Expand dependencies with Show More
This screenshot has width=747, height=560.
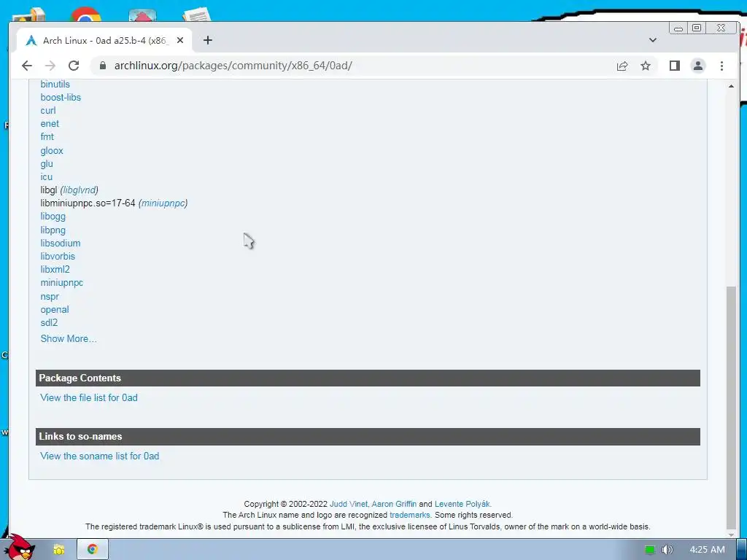click(68, 338)
